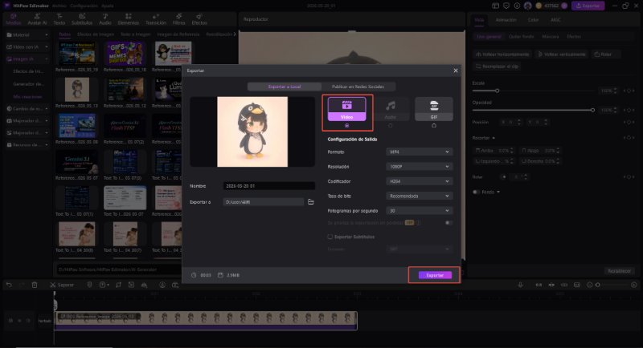Zoom in the timeline with the plus icon
643x348 pixels.
[x=634, y=285]
